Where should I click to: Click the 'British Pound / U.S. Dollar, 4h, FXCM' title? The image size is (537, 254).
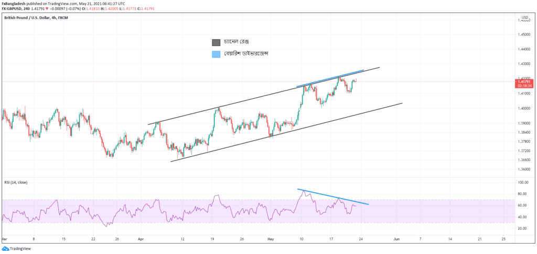[x=36, y=17]
